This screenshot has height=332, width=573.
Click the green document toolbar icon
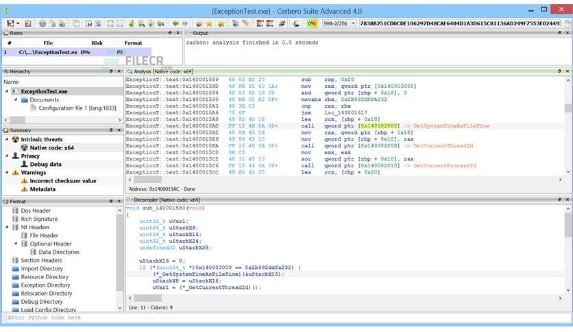tap(62, 23)
